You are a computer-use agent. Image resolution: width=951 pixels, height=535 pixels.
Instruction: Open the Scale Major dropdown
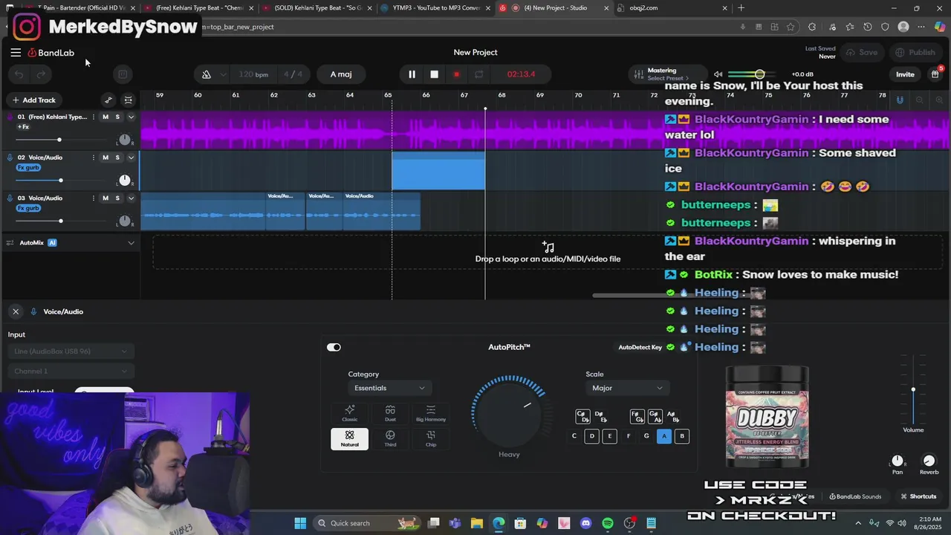pos(627,388)
